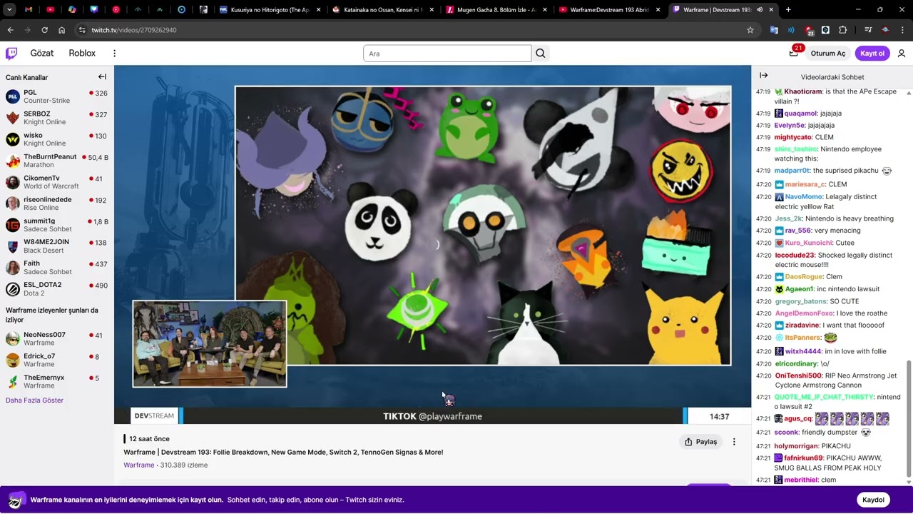Click scoonk's chat username
The image size is (913, 514).
[786, 433]
